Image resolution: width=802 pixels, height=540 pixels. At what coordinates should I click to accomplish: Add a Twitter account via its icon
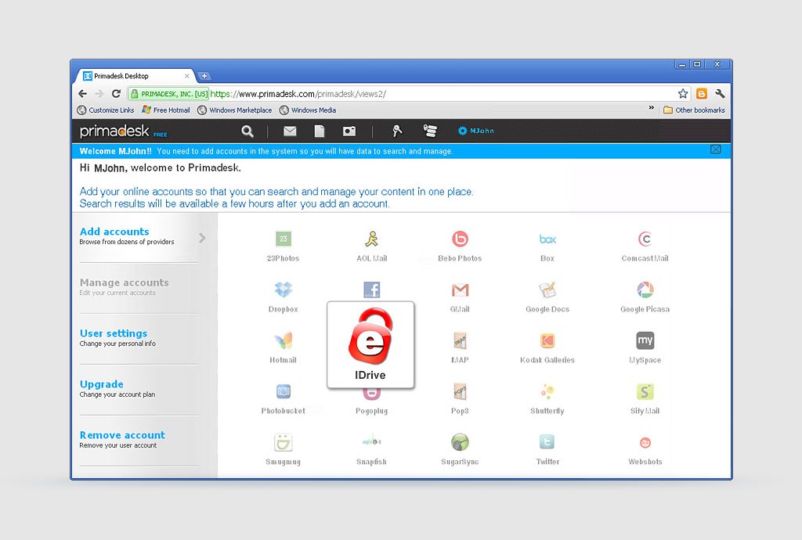[547, 442]
